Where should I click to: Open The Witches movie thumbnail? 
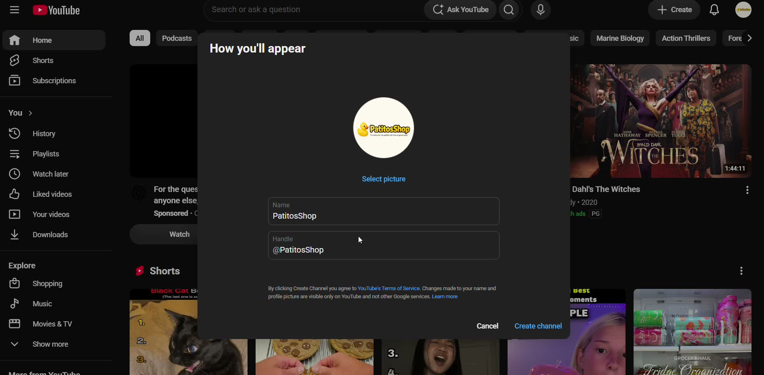click(x=661, y=121)
